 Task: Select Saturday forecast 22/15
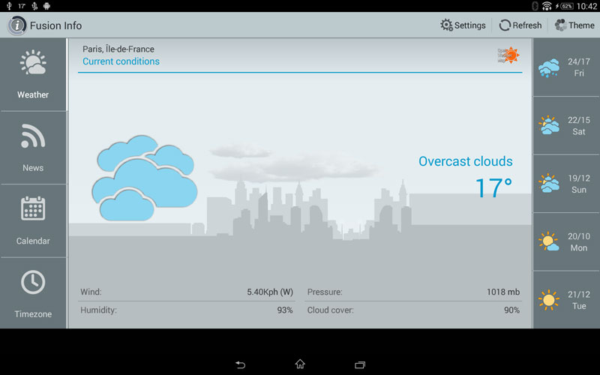click(566, 125)
